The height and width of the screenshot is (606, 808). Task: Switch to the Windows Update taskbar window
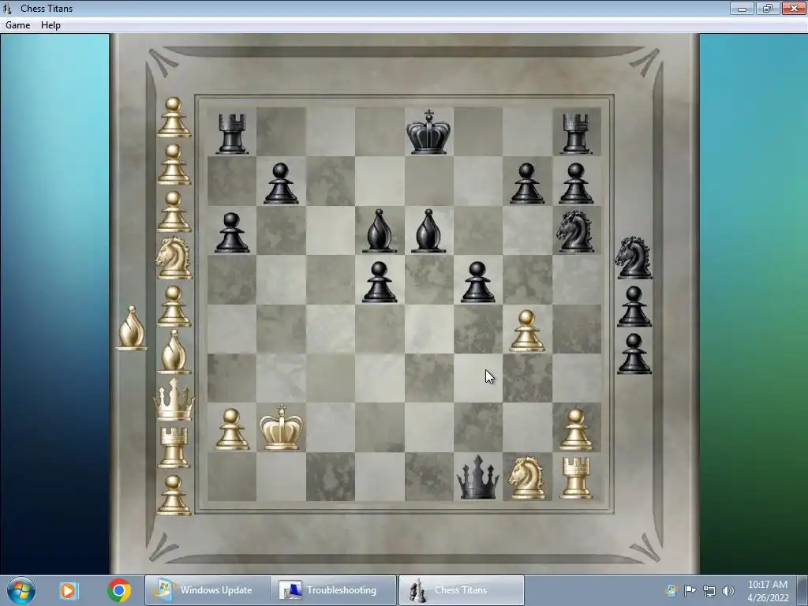[x=207, y=590]
